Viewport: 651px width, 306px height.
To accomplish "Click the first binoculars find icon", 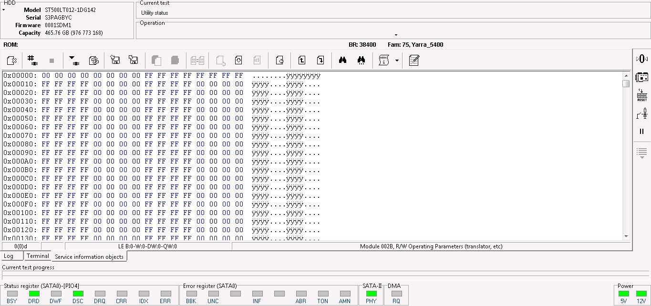I will pos(342,61).
